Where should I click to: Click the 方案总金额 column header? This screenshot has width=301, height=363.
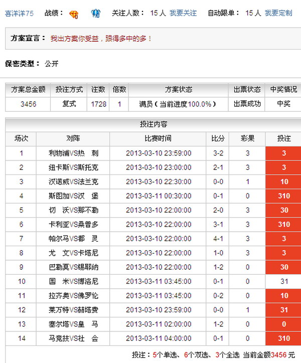pyautogui.click(x=28, y=90)
